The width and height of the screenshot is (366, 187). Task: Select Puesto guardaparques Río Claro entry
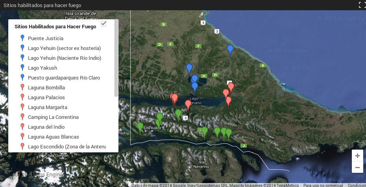click(x=64, y=78)
